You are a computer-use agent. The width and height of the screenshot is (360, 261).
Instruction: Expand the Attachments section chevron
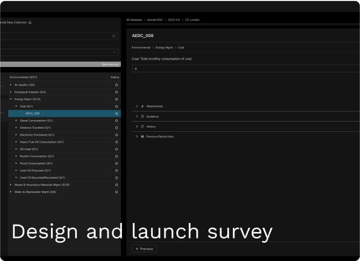(137, 106)
